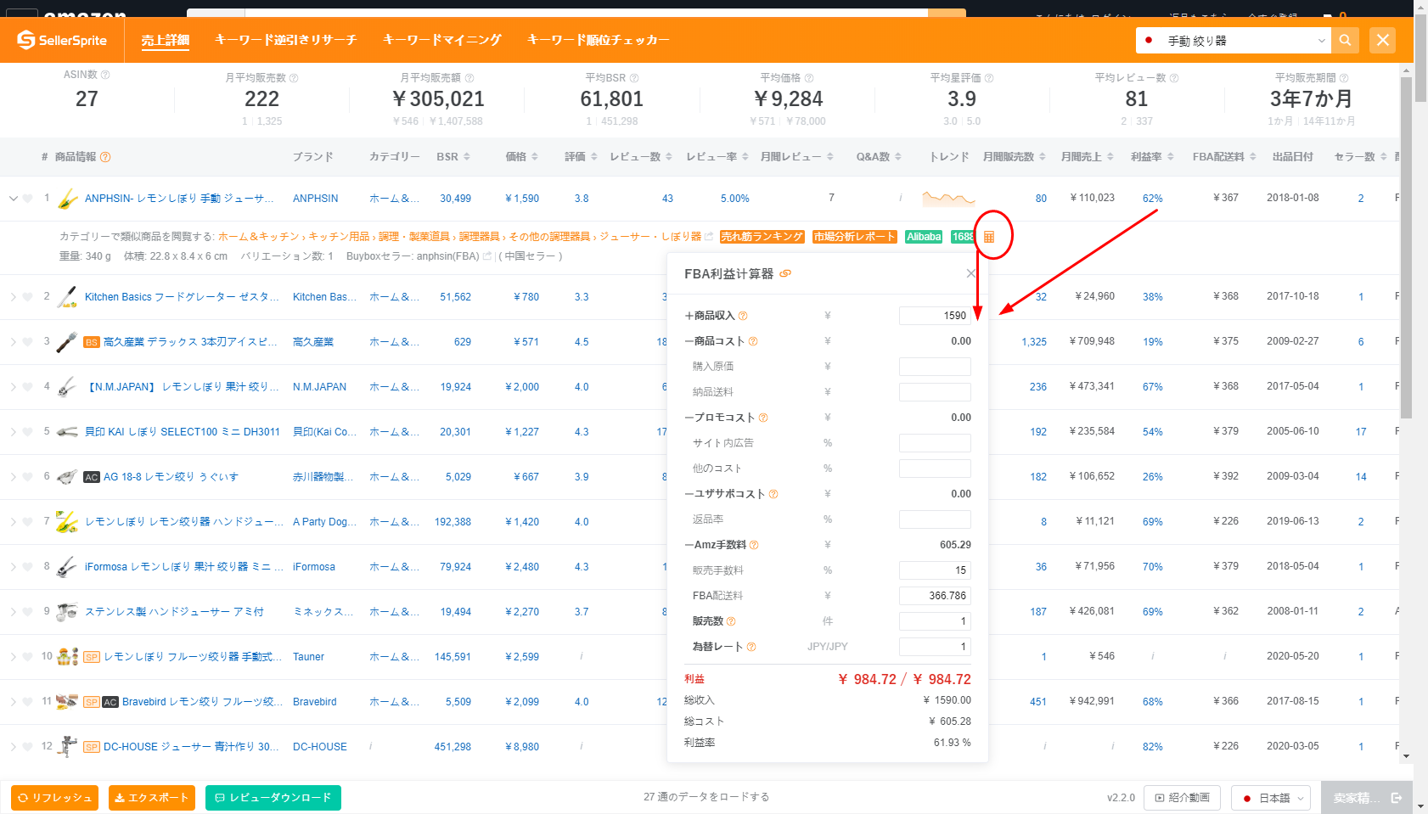This screenshot has height=814, width=1428.
Task: Favorite the ANPHSIN product with heart icon
Action: point(28,199)
